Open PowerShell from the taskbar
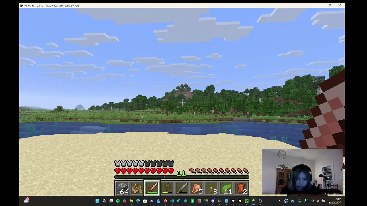Image resolution: width=367 pixels, height=206 pixels. pos(152,201)
